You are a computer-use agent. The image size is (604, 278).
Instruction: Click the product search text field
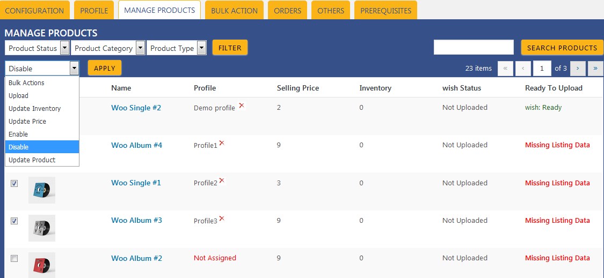474,47
